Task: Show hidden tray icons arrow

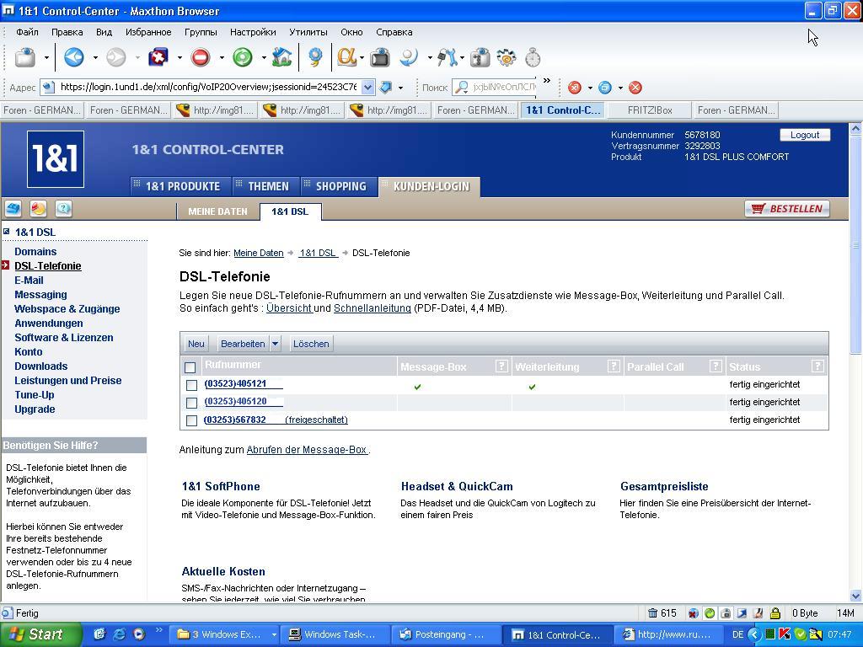Action: point(754,634)
